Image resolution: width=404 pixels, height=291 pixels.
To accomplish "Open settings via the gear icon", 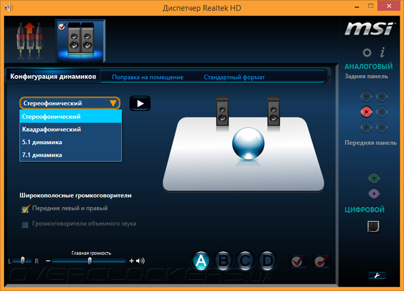I will coord(367,53).
